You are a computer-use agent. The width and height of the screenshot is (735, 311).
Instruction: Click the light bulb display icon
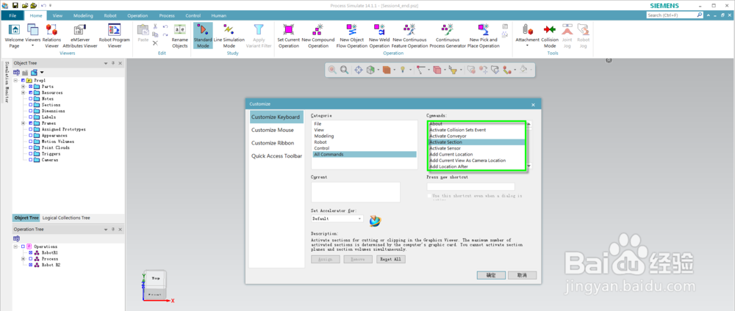click(x=403, y=70)
